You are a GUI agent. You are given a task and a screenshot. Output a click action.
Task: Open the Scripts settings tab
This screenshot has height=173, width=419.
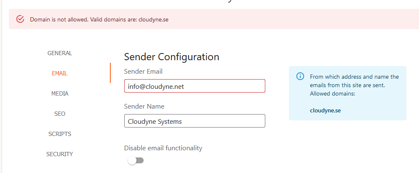click(59, 134)
